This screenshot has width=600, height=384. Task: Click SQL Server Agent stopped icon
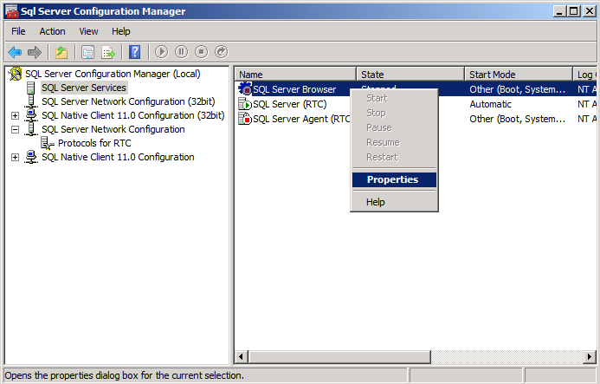(245, 119)
